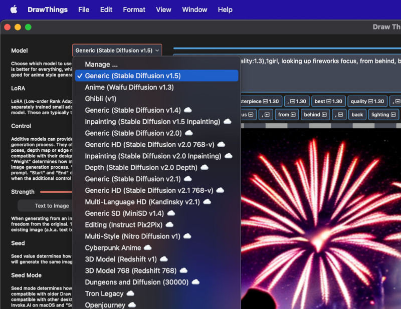401x309 pixels.
Task: Pick the Manage ... entry in model list
Action: pyautogui.click(x=101, y=64)
